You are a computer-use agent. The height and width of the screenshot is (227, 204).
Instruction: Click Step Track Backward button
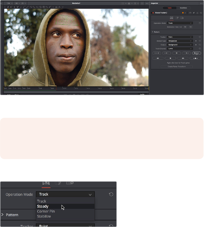(x=167, y=53)
